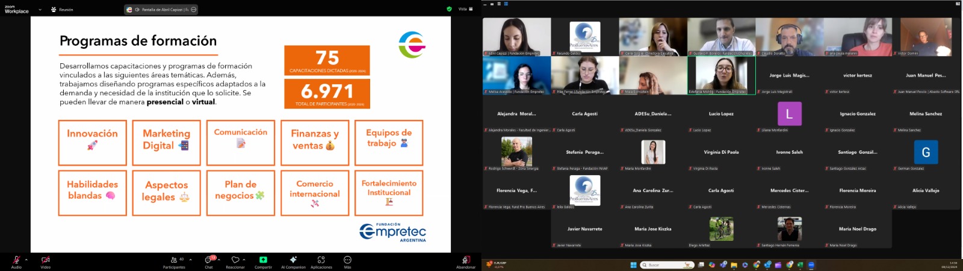963x271 pixels.
Task: Open the Aplicaciones panel
Action: 321,260
